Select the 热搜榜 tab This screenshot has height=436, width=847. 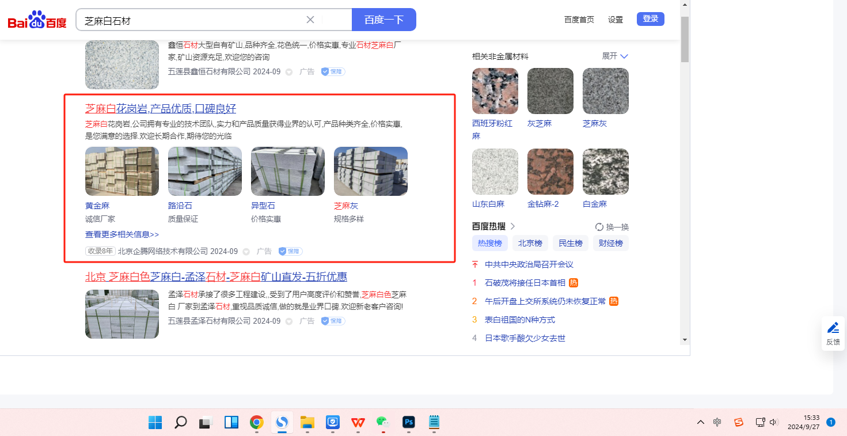point(490,243)
